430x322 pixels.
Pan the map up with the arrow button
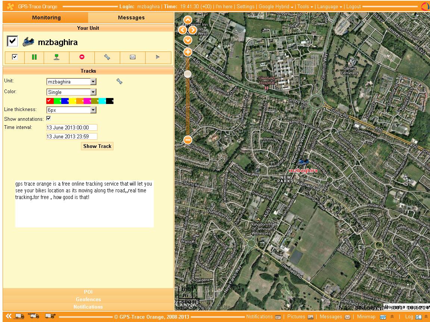(x=188, y=20)
